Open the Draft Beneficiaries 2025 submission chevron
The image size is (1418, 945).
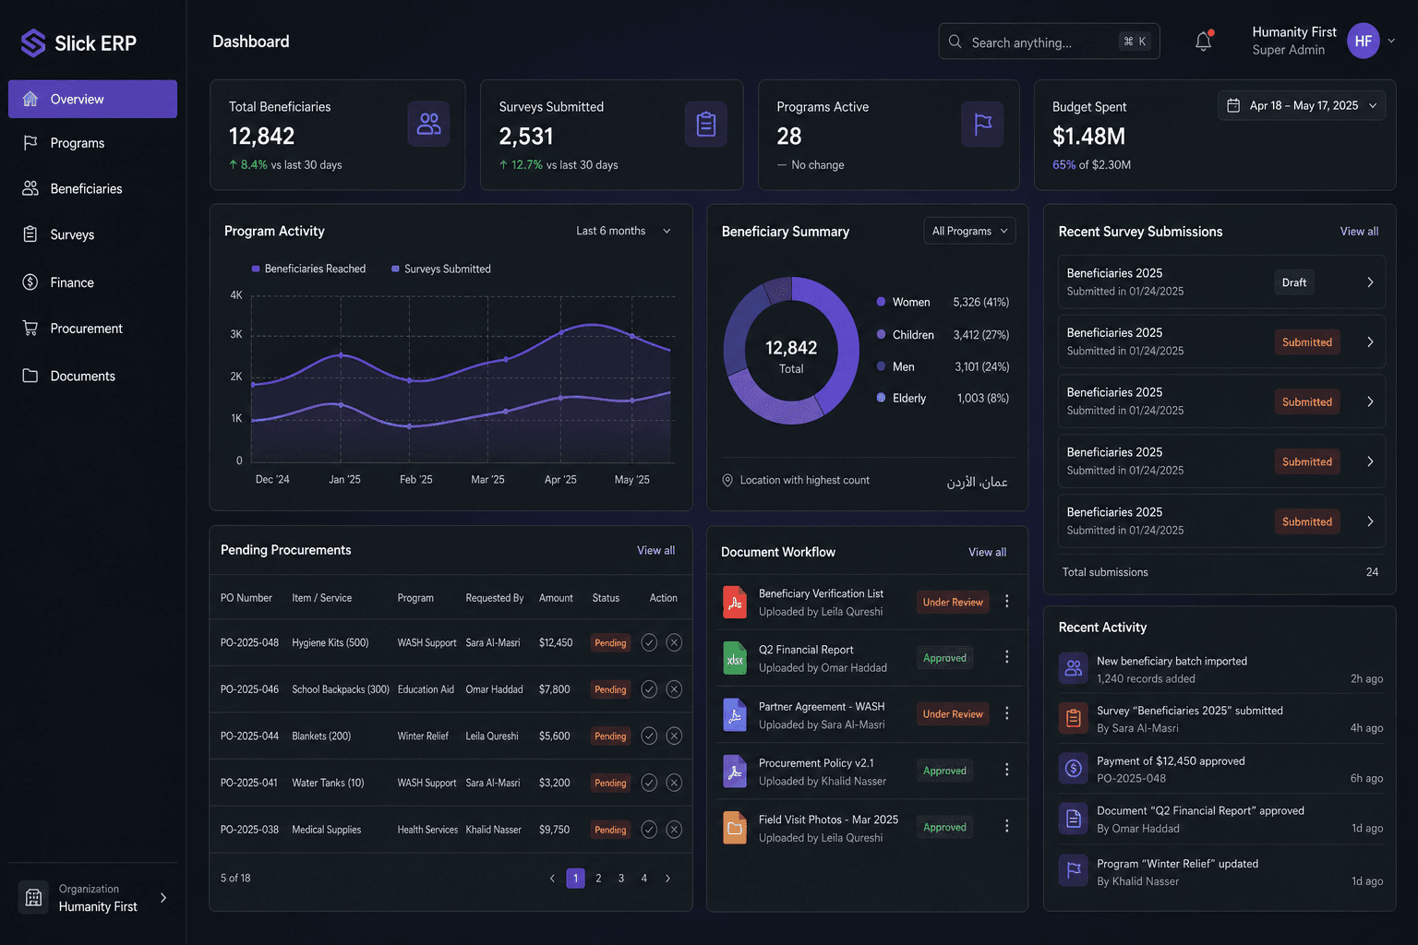(x=1370, y=282)
